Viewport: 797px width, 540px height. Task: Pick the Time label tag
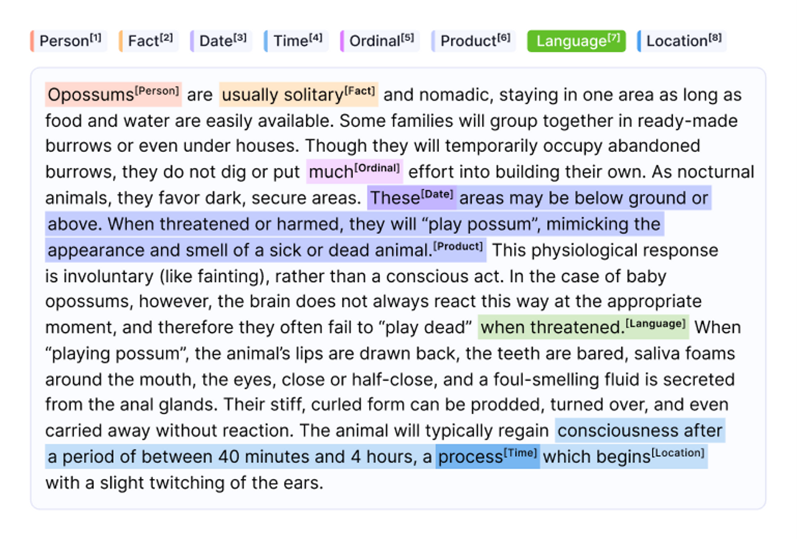296,41
